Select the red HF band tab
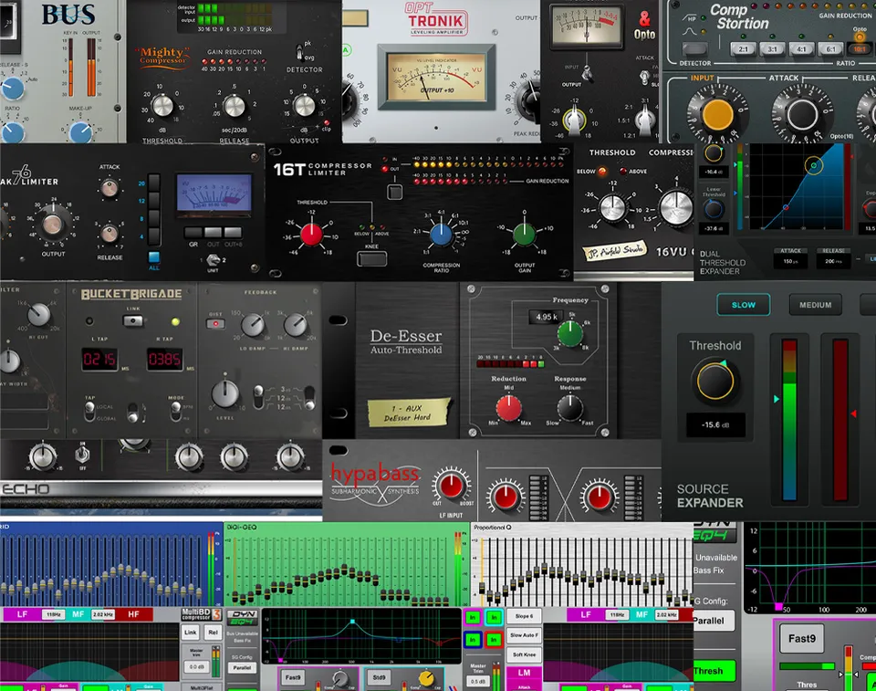 (133, 614)
